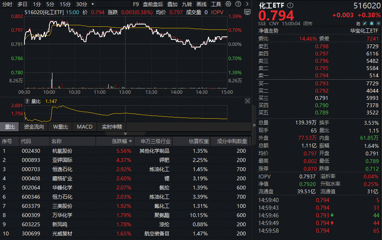The width and height of the screenshot is (382, 240).
Task: Toggle 盘前盘后 pre/post market display
Action: coord(153,4)
